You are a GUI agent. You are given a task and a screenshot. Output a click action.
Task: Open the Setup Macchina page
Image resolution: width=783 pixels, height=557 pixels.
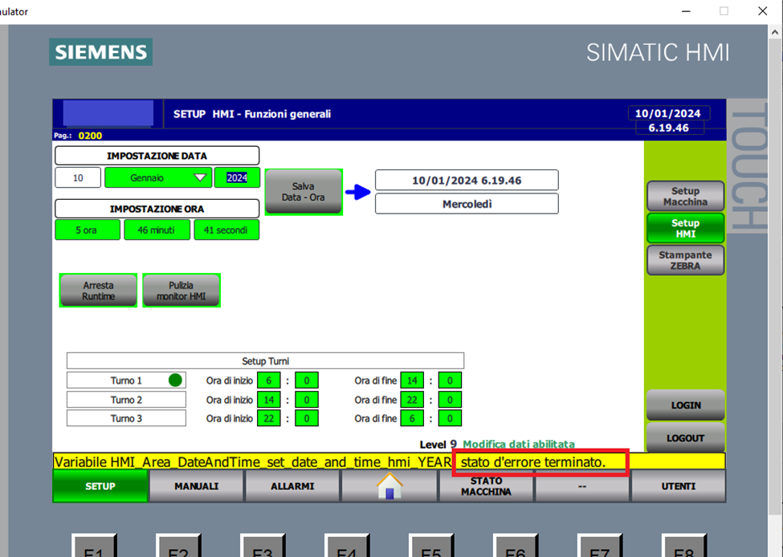click(685, 197)
